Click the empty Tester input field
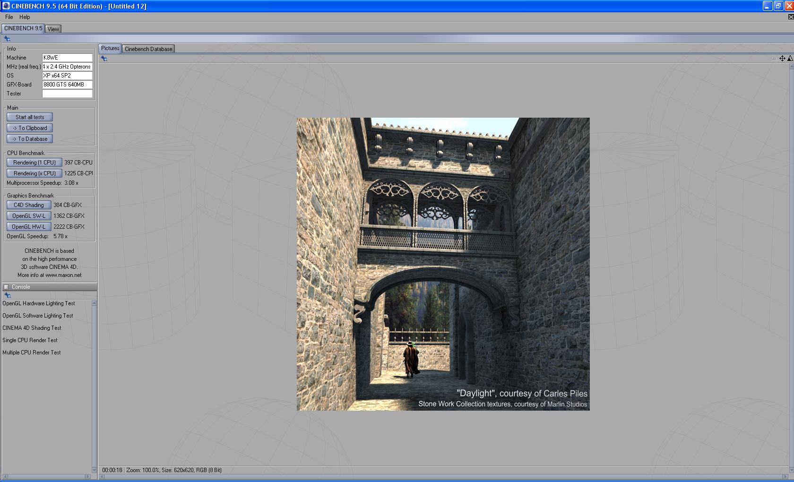Screen dimensions: 794x482 tap(68, 94)
